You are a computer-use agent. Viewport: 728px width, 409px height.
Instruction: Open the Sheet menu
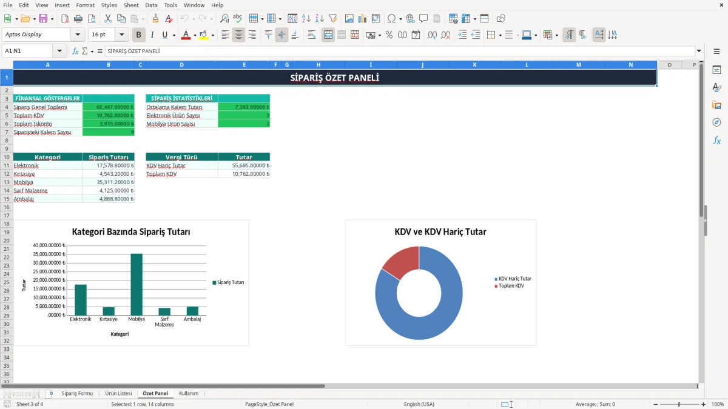click(x=131, y=5)
